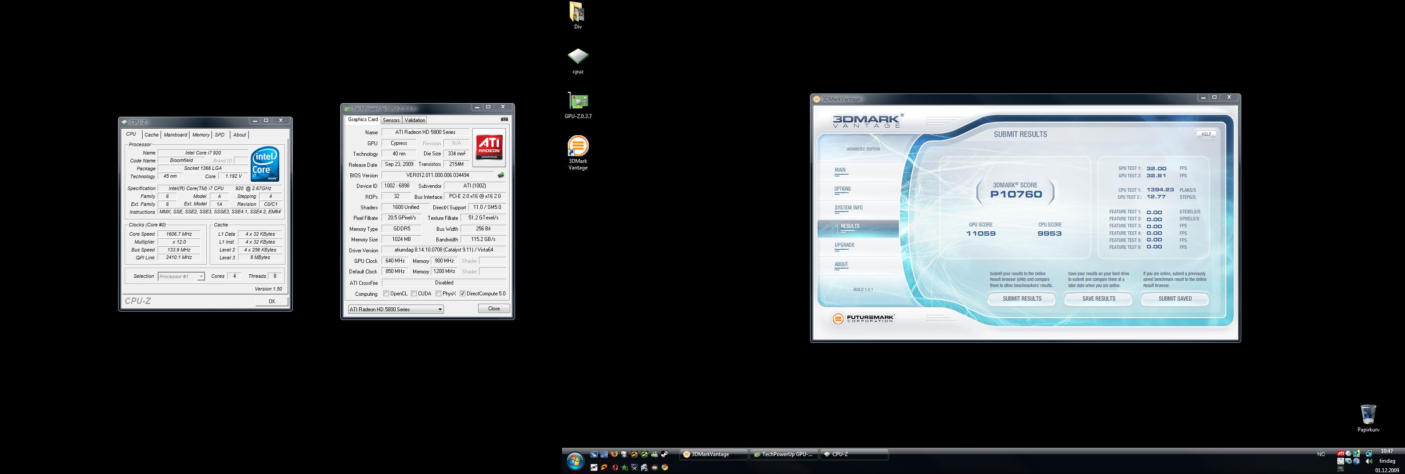Switch to 3DMarkVantage taskbar button

click(x=713, y=454)
